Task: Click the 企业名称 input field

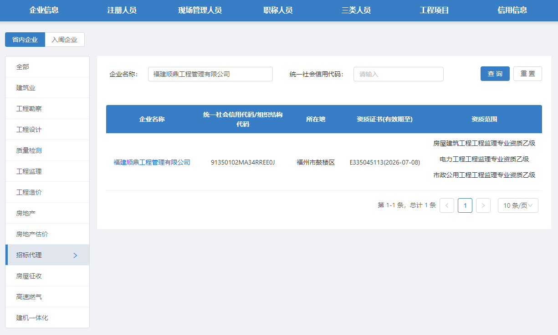Action: point(210,74)
